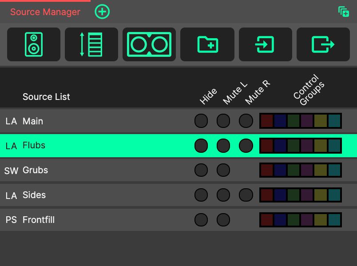Screen dimensions: 357x266
Task: Click the yellow control group for Sides
Action: pyautogui.click(x=321, y=195)
